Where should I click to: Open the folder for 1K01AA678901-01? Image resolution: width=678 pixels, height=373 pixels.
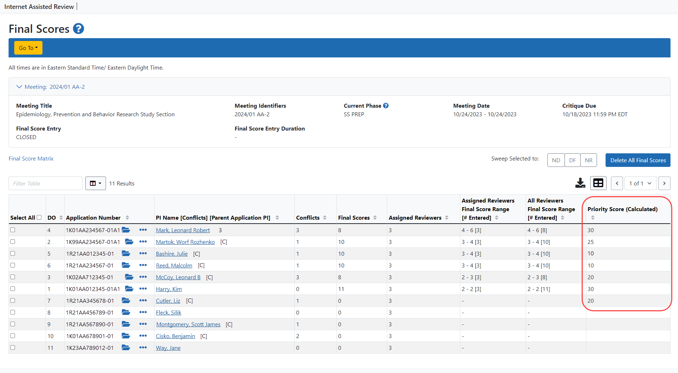pos(126,336)
